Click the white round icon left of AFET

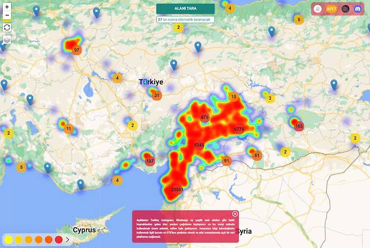(x=318, y=9)
